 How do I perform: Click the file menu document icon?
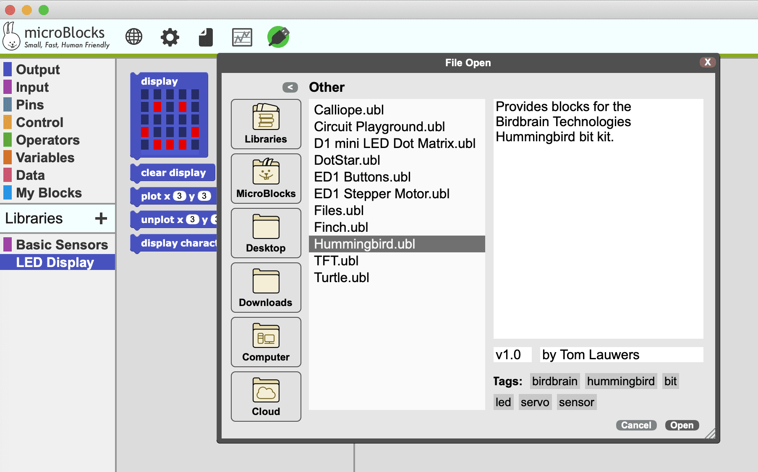(x=206, y=37)
